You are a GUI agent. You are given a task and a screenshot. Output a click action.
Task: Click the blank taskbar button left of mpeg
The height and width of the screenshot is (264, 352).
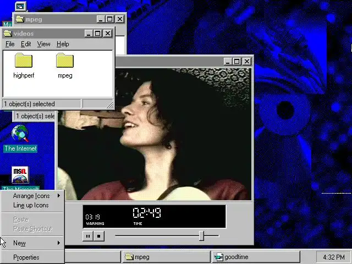pos(93,257)
